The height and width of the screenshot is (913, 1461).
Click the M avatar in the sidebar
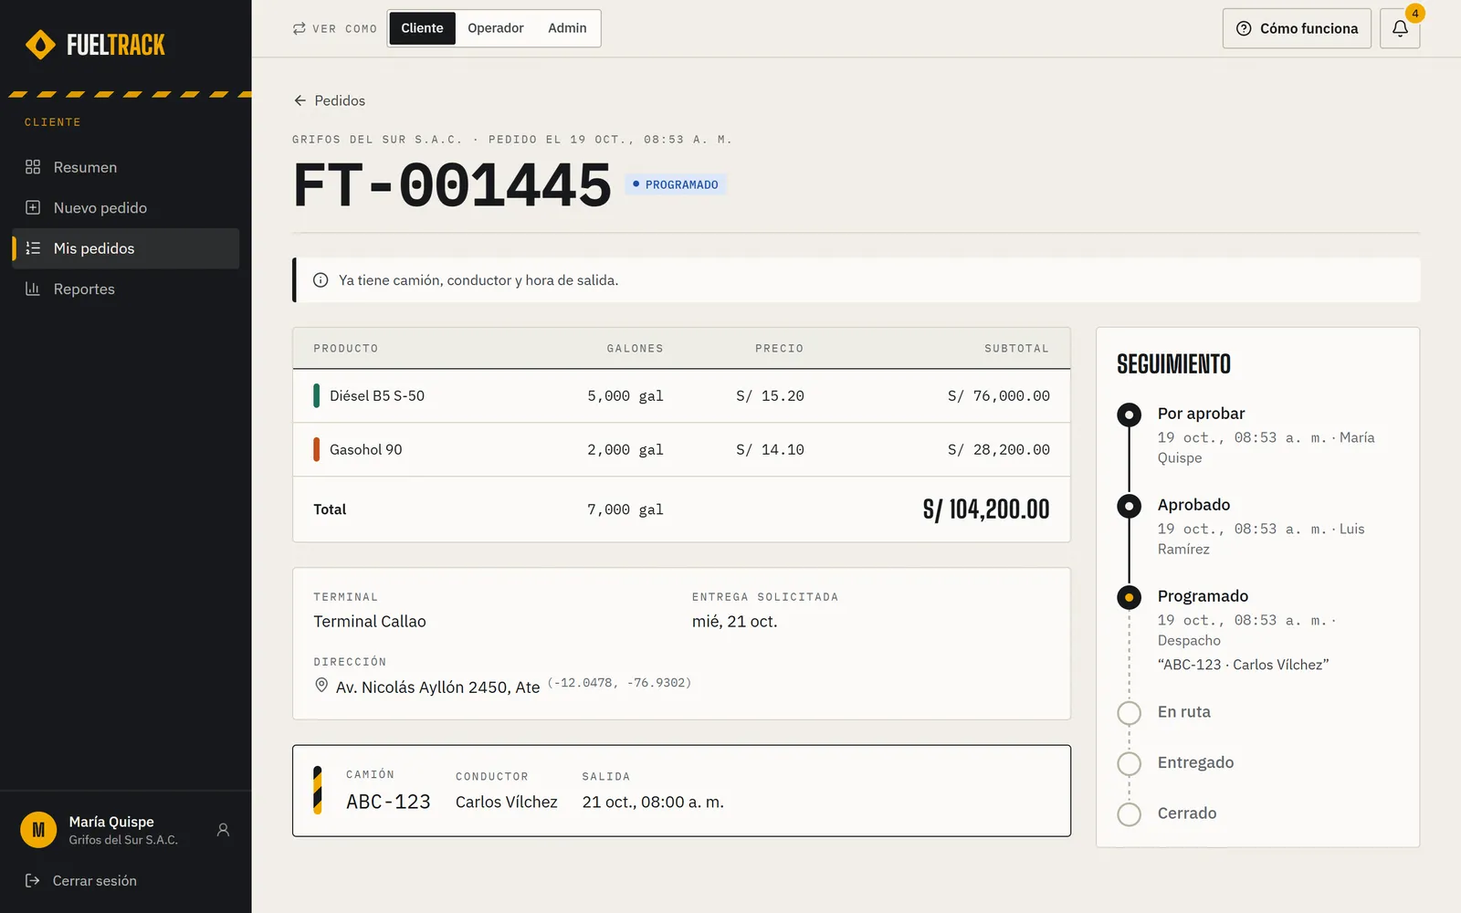38,830
